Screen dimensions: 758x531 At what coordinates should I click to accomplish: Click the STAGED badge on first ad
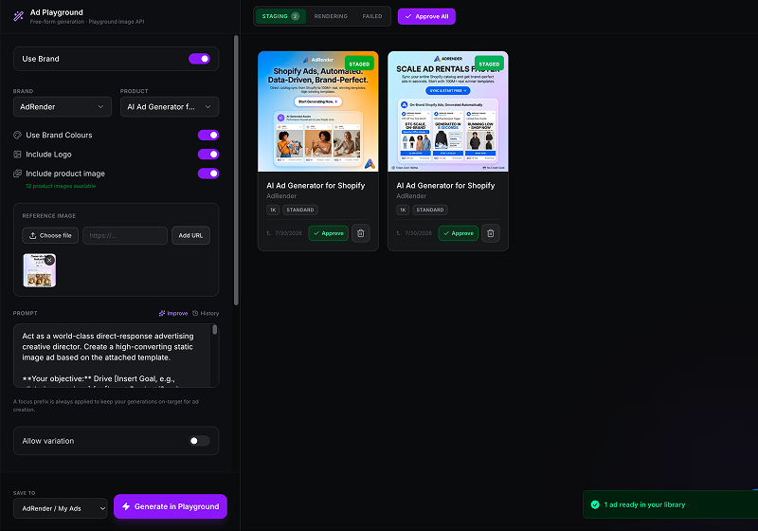(x=359, y=64)
